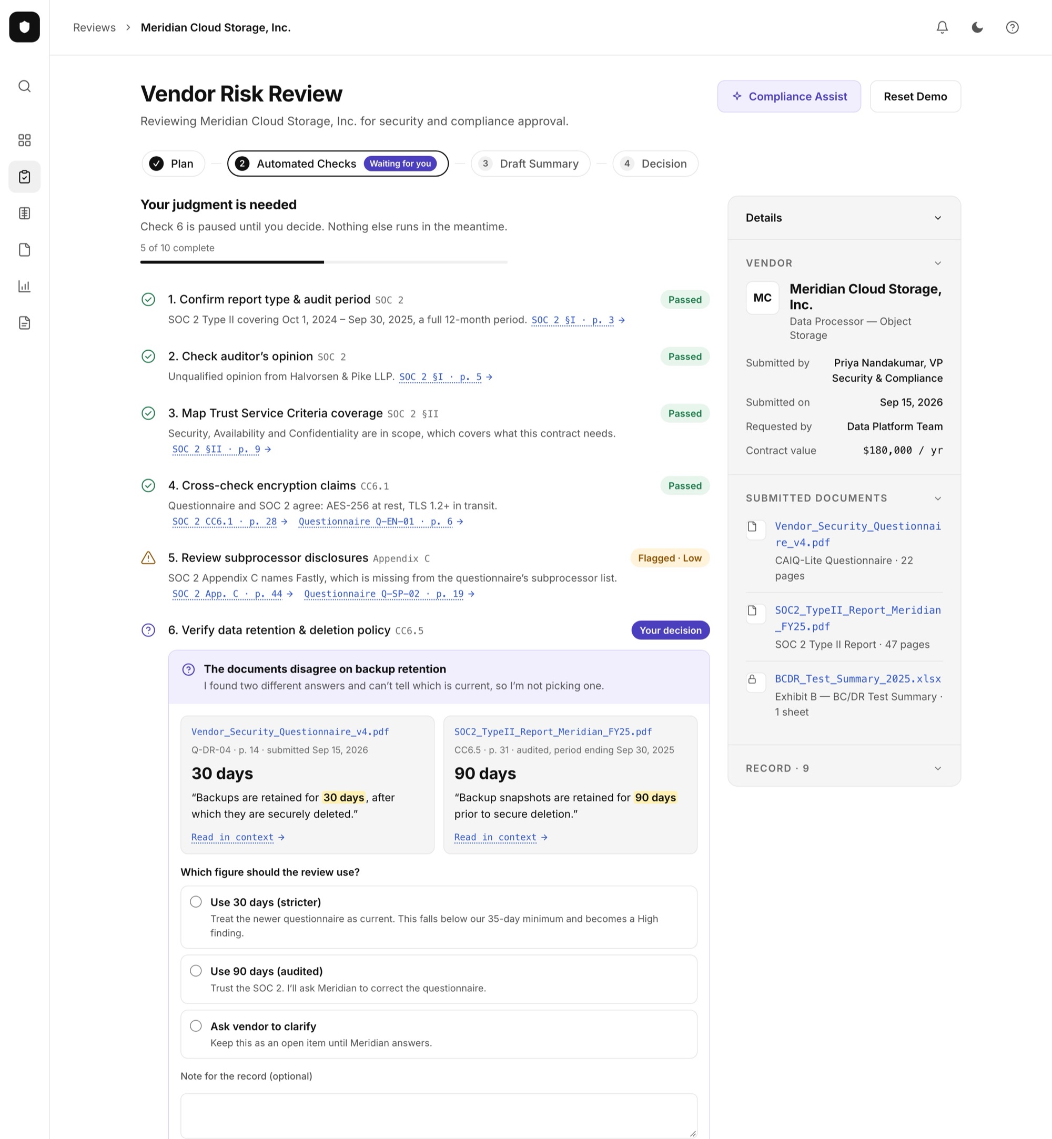Screen dimensions: 1052x1139
Task: Select Use 90 days (audited) option
Action: [x=438, y=979]
